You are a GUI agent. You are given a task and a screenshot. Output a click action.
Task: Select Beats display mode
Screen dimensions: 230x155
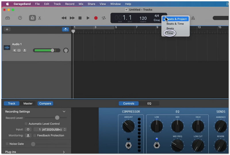(x=170, y=28)
